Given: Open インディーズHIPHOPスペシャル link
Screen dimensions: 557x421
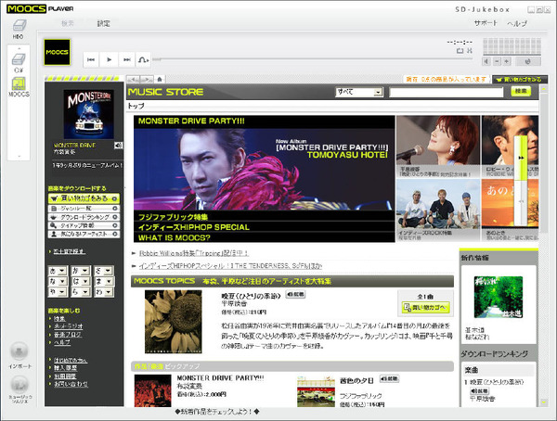Looking at the screenshot, I should [x=230, y=265].
